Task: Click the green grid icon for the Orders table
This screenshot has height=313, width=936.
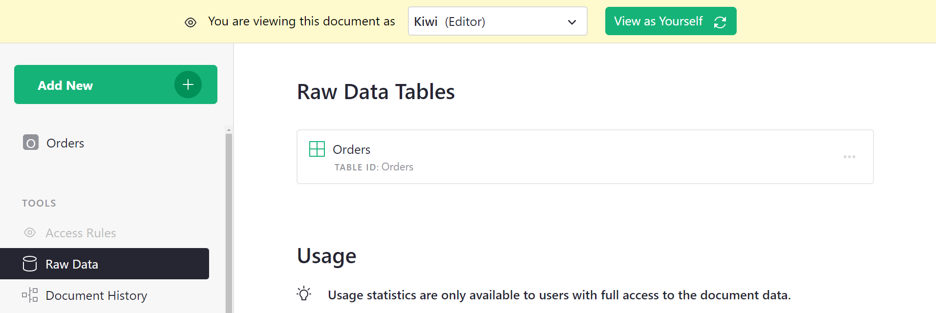Action: tap(317, 149)
